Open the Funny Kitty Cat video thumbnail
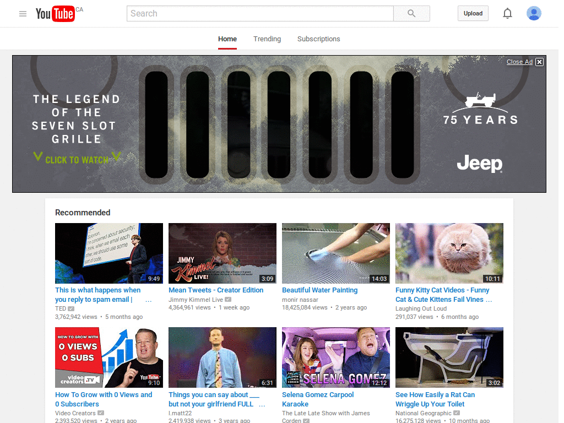564x423 pixels. pos(449,253)
